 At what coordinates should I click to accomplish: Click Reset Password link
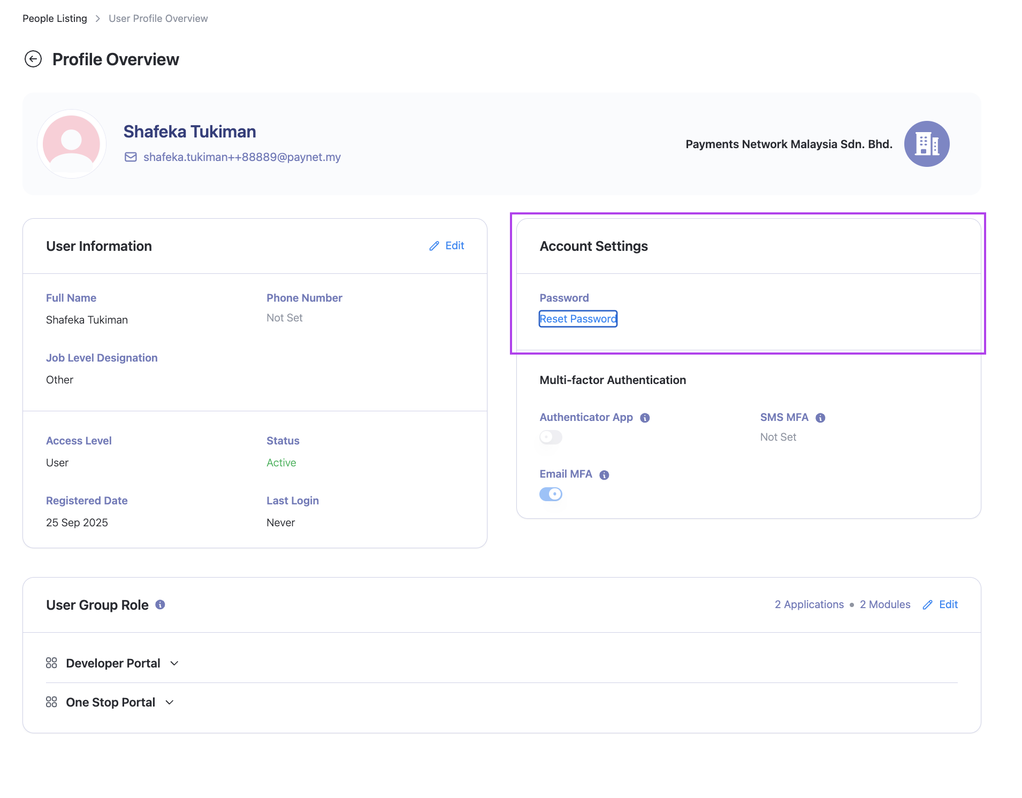(578, 319)
